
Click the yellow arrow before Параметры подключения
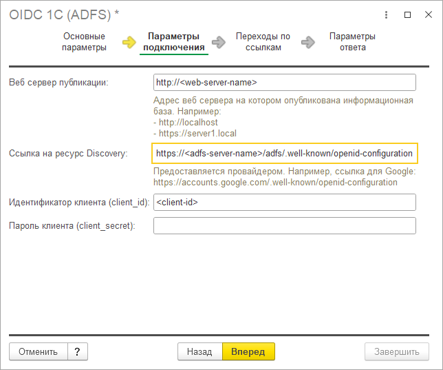pyautogui.click(x=129, y=42)
